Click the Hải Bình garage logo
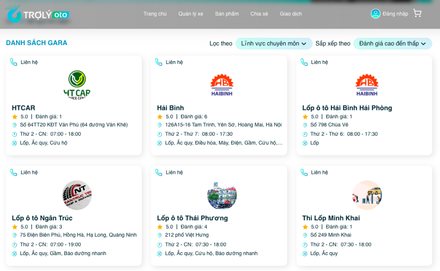The height and width of the screenshot is (271, 440). point(222,85)
